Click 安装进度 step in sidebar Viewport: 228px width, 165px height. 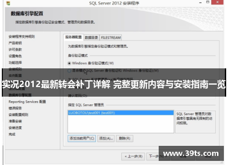[15, 128]
